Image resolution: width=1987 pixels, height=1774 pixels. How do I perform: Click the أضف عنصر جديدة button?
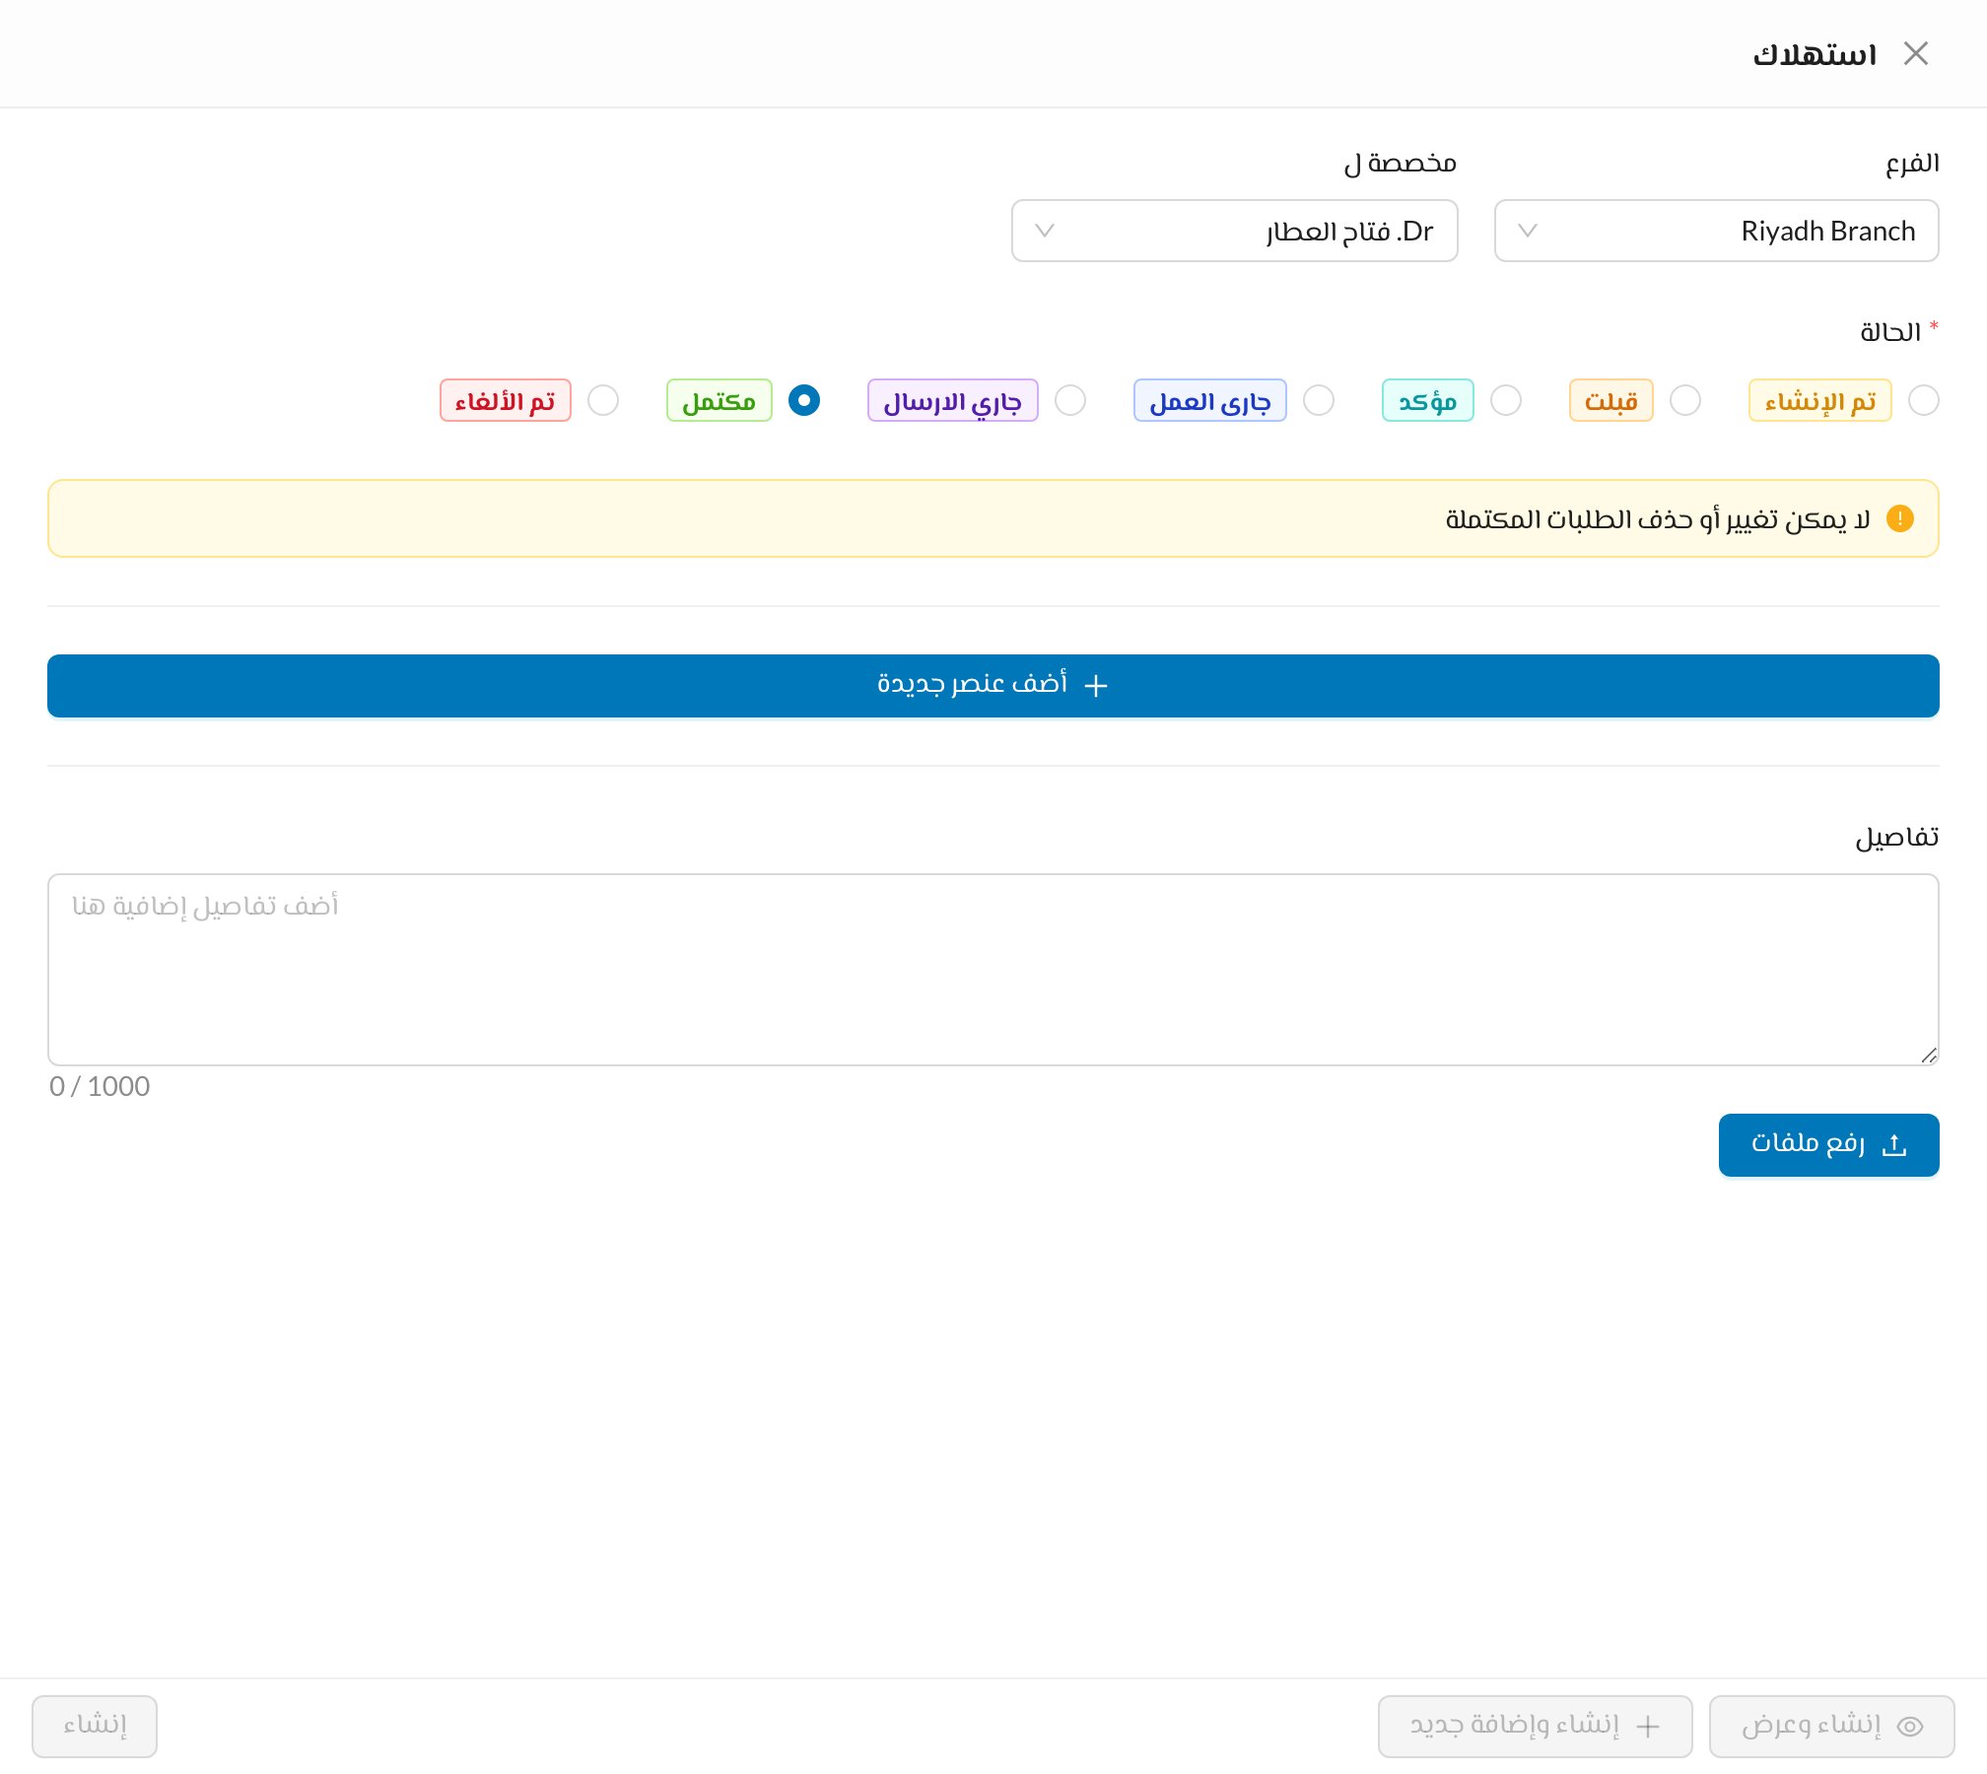[993, 685]
